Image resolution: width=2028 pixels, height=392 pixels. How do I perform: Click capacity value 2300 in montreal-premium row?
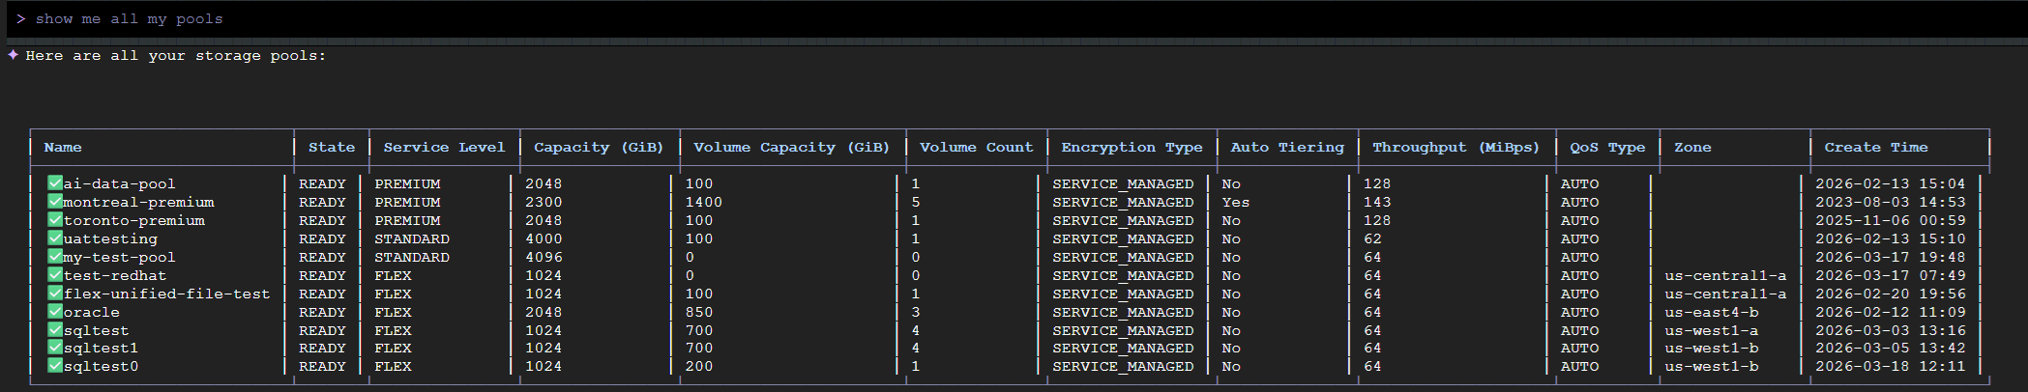click(544, 202)
